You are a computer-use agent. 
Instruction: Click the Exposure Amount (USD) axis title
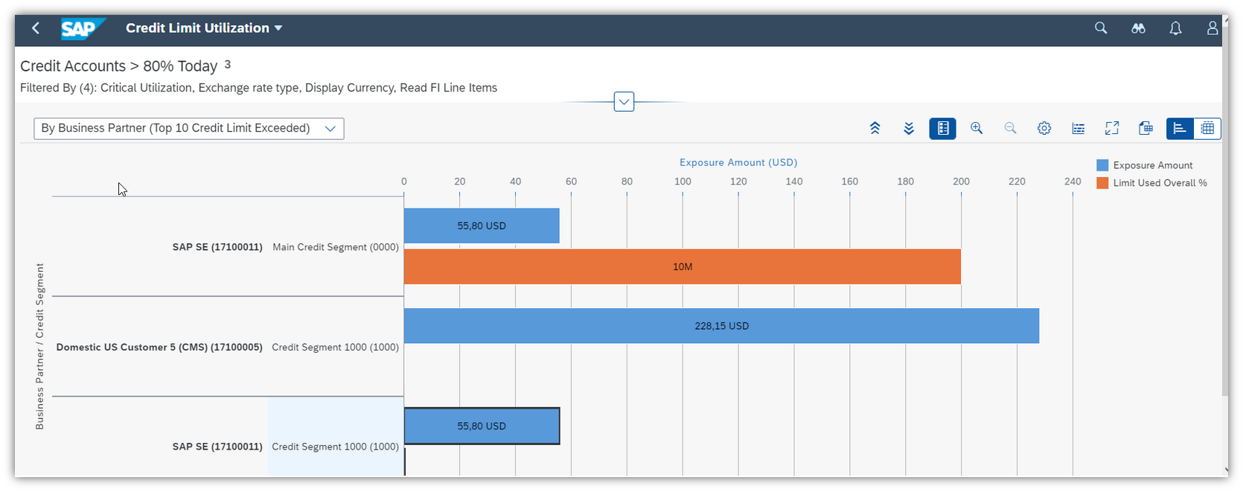pyautogui.click(x=738, y=162)
